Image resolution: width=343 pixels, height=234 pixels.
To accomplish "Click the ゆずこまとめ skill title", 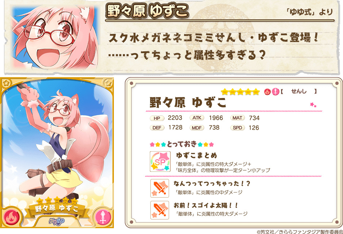I will click(197, 156).
